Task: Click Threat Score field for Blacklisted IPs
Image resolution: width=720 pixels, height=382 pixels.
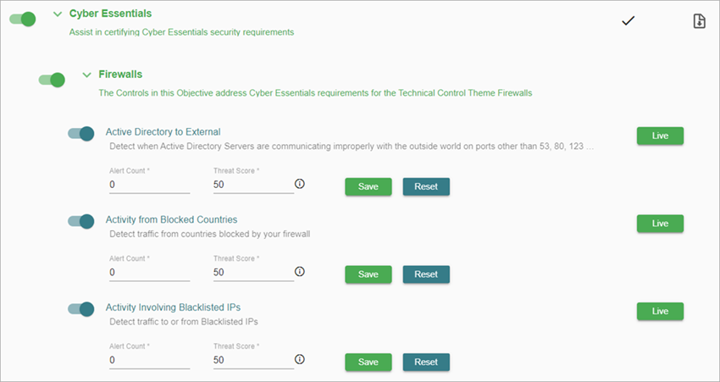Action: [252, 360]
